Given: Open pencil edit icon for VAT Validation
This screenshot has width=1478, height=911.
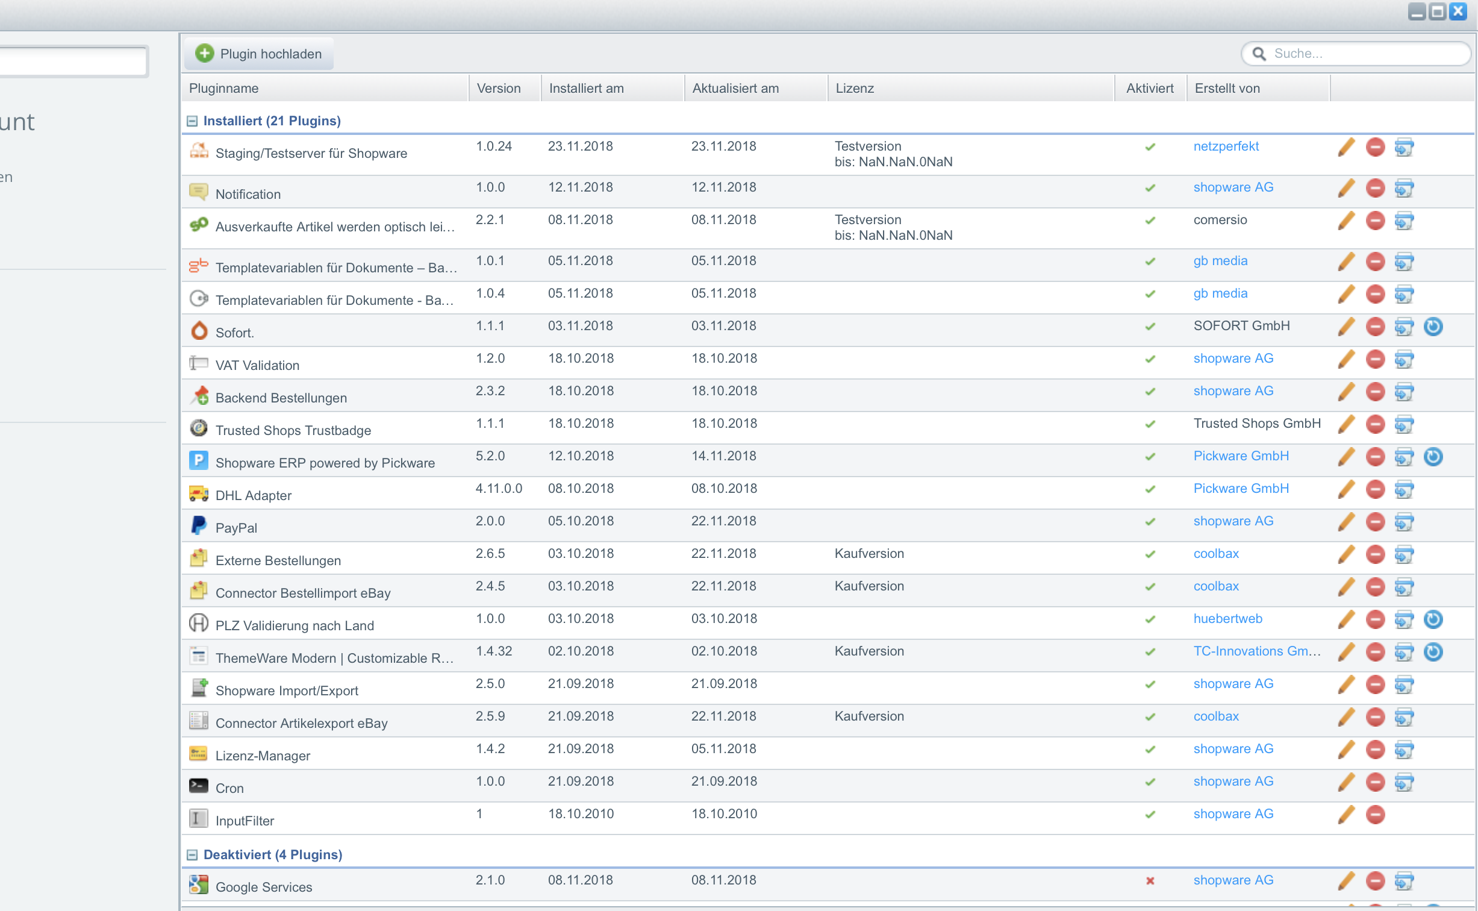Looking at the screenshot, I should tap(1346, 359).
